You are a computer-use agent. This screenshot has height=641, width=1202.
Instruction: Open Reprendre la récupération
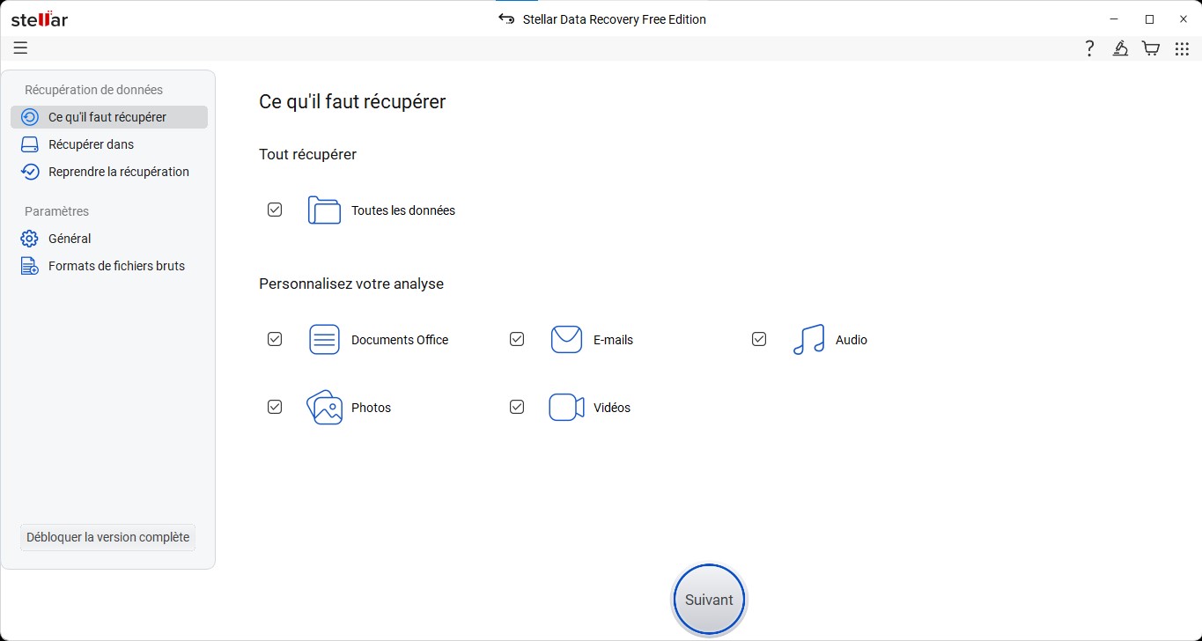(109, 172)
